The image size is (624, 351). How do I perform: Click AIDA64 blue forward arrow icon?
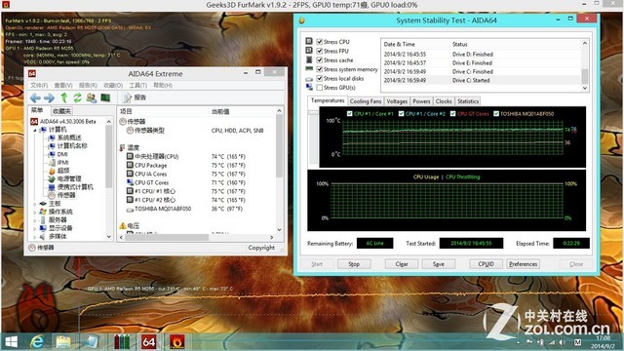tap(50, 97)
